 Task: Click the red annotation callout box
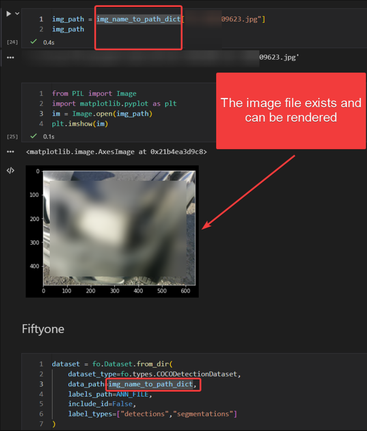tap(291, 110)
